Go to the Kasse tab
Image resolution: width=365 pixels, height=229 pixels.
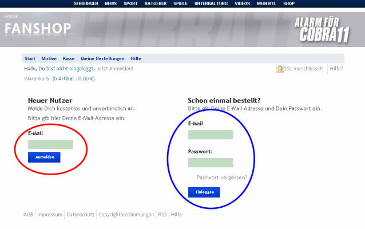tap(69, 58)
